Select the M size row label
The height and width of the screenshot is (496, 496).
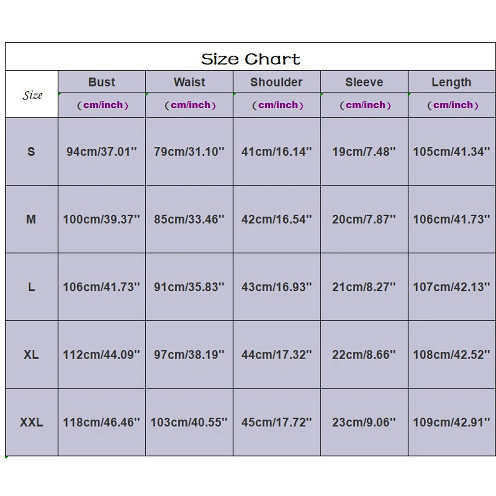(x=31, y=219)
